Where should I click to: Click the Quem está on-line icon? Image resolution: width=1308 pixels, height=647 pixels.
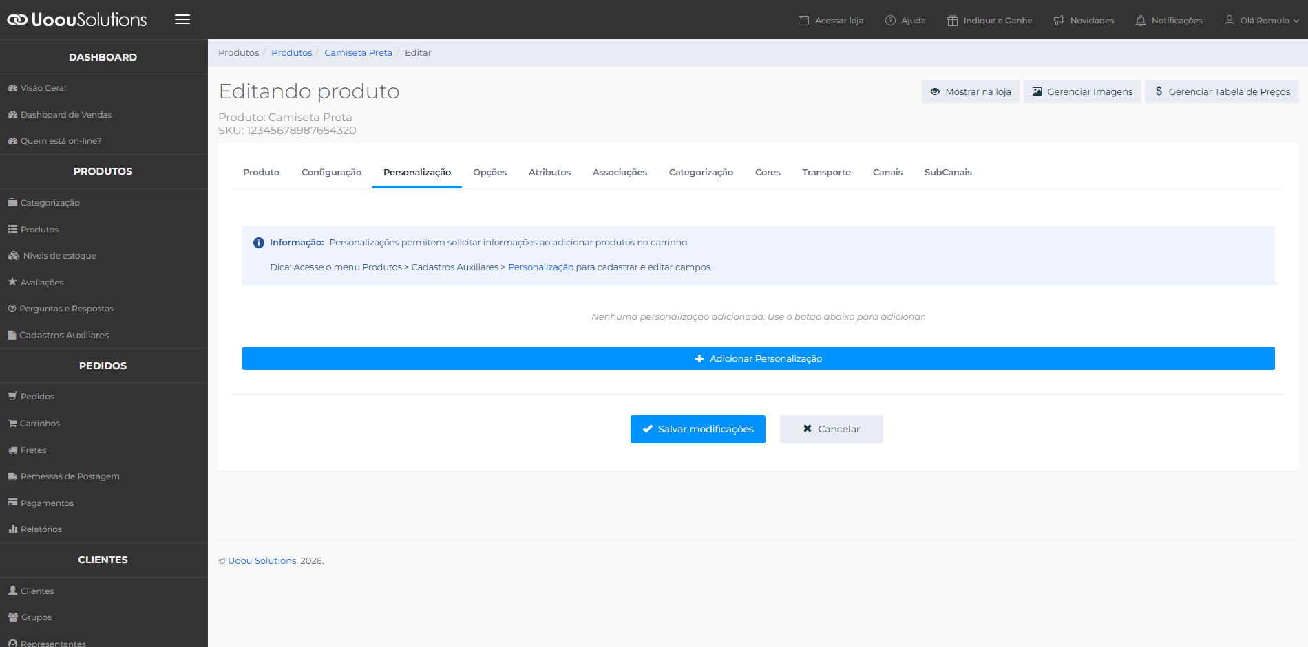[x=12, y=141]
